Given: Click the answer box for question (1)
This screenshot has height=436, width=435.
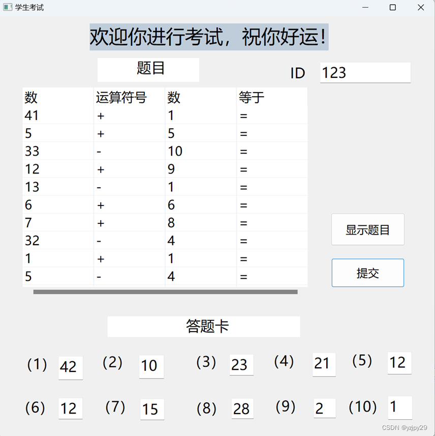Looking at the screenshot, I should pos(70,367).
